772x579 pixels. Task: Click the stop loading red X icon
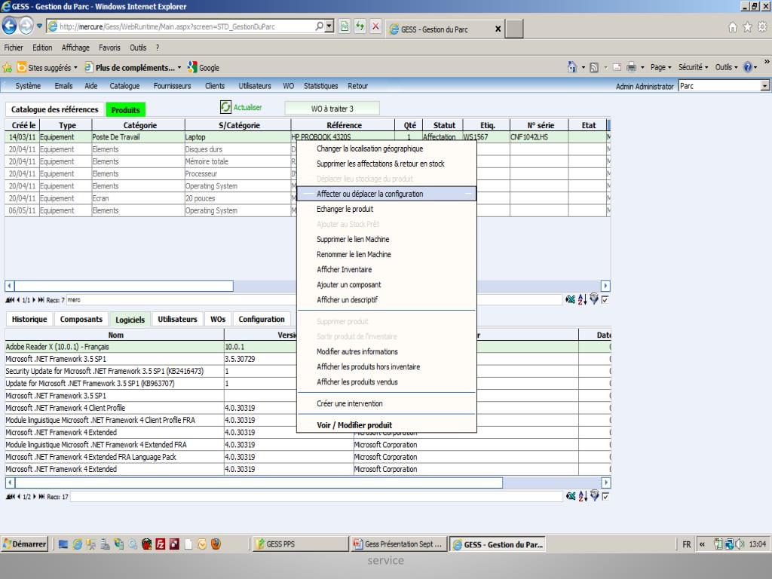(375, 26)
